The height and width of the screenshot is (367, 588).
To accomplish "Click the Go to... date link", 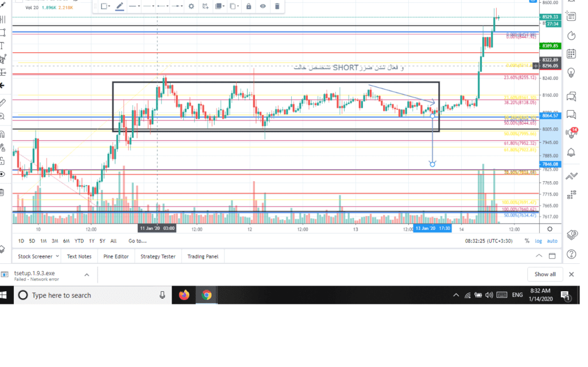I will pyautogui.click(x=138, y=241).
